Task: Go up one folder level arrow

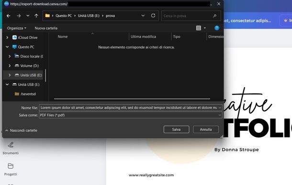Action: (x=36, y=16)
